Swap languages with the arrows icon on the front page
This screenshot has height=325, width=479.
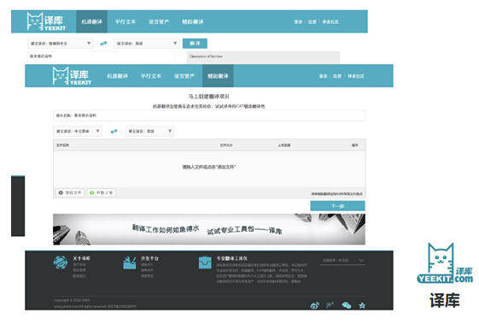[x=114, y=132]
